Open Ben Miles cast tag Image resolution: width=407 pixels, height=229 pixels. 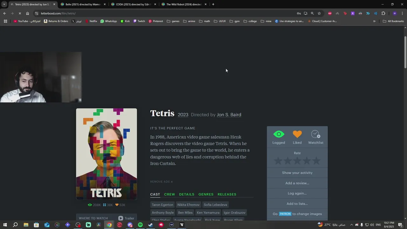click(x=185, y=212)
